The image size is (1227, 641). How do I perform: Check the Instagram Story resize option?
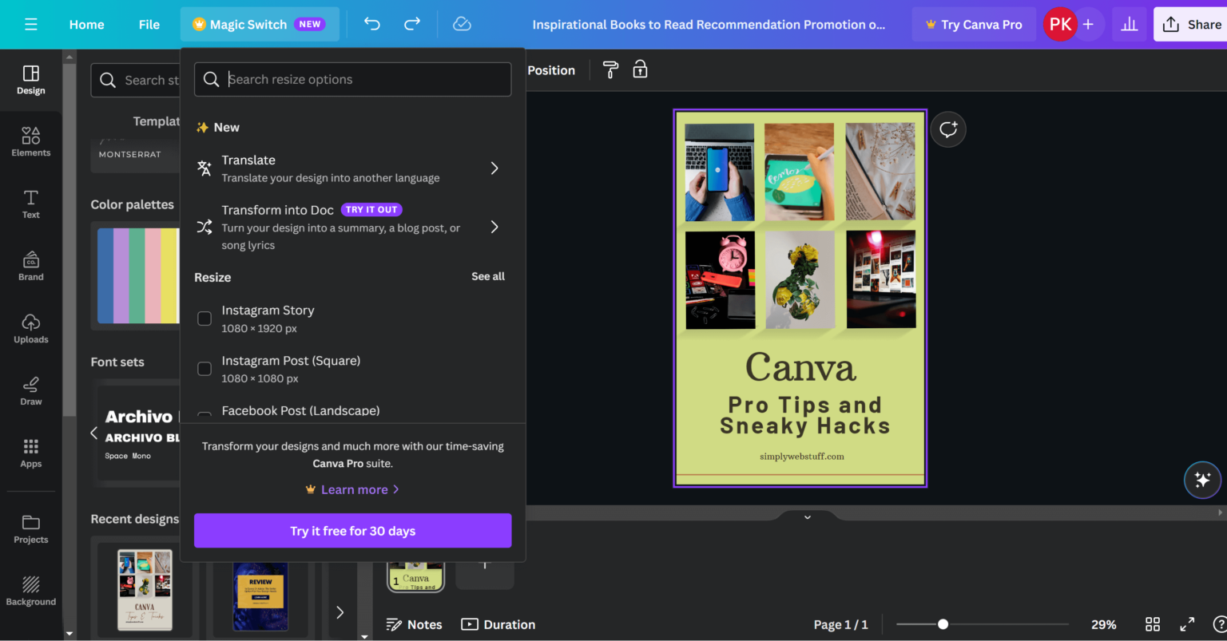click(204, 318)
